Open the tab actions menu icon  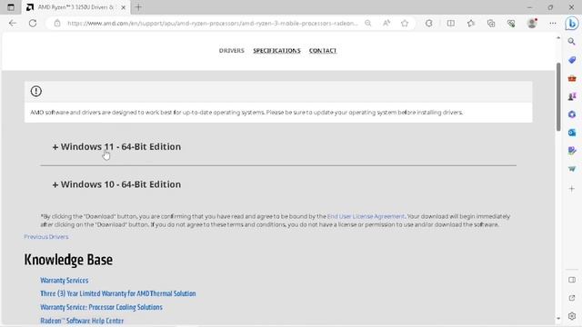11,7
